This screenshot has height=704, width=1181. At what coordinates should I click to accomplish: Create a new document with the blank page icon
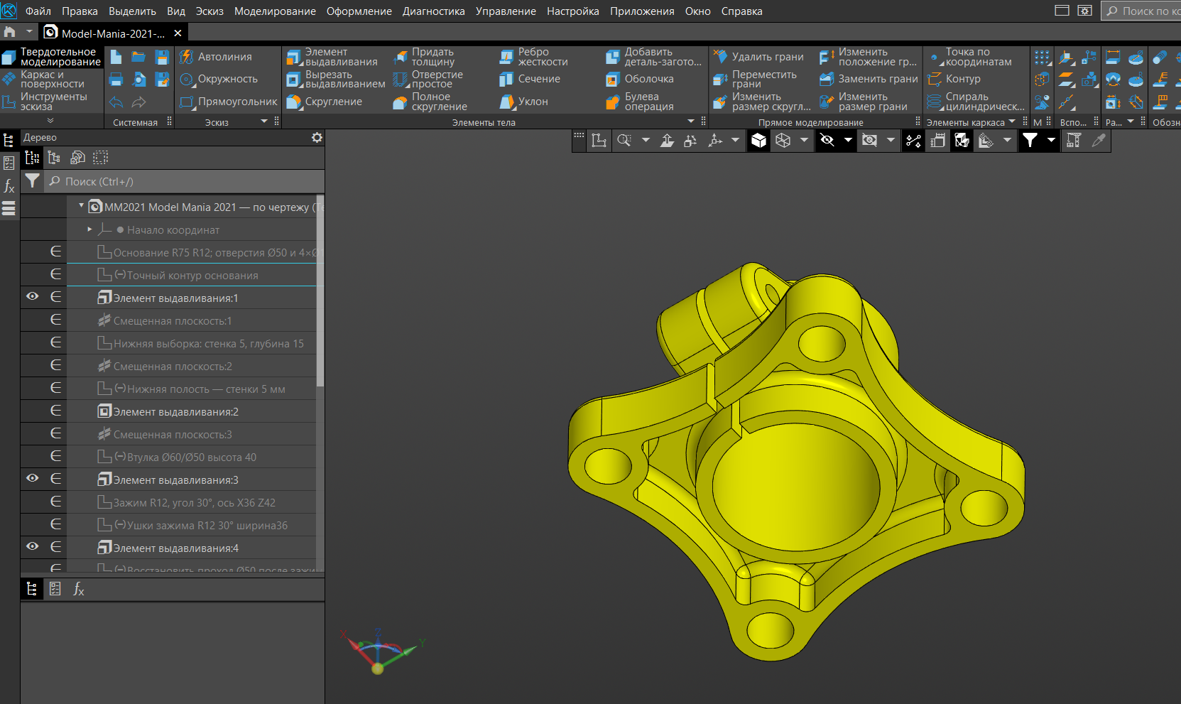coord(116,57)
